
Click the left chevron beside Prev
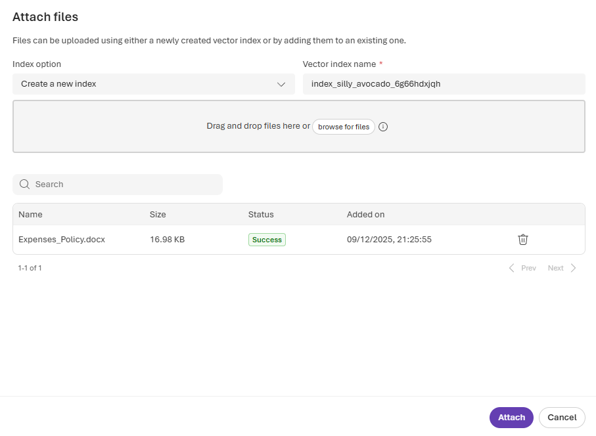(512, 268)
